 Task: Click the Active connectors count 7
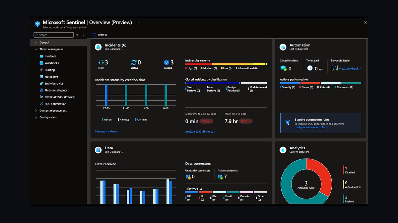click(226, 177)
